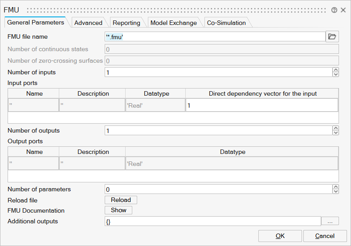Edit the direct dependency vector cell
351x246 pixels.
[x=261, y=105]
